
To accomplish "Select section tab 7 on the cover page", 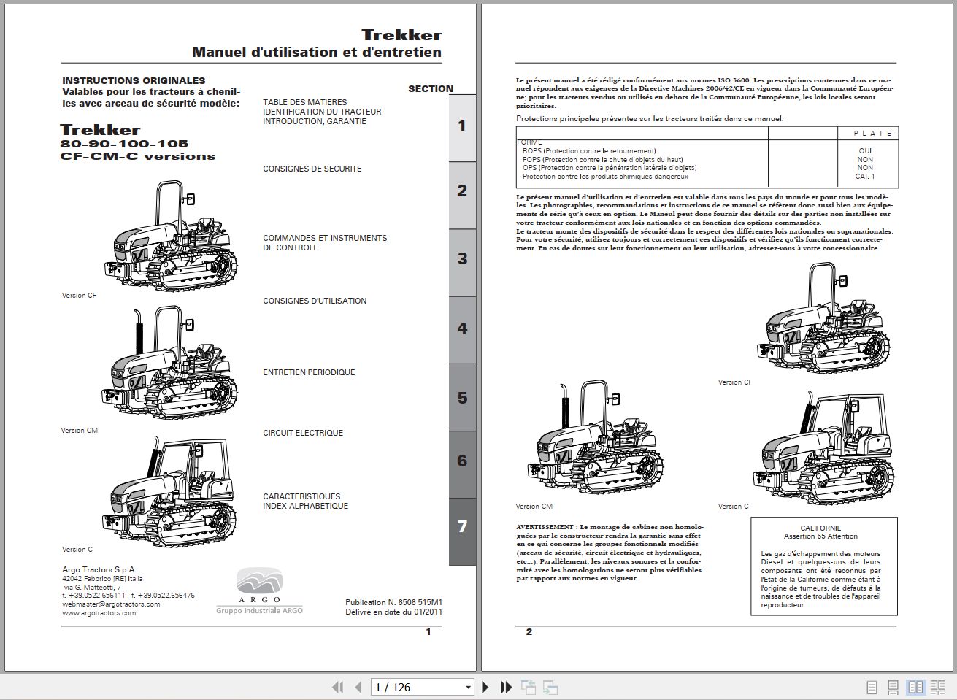I will 461,526.
